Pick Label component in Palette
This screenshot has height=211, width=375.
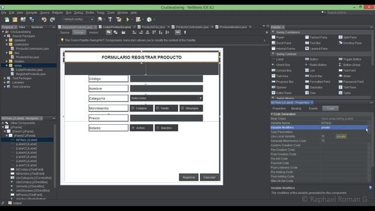point(278,59)
